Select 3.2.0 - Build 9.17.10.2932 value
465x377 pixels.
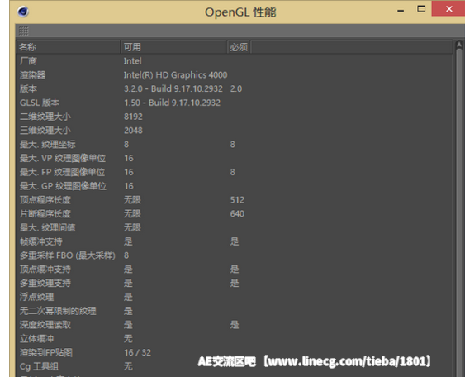(173, 88)
